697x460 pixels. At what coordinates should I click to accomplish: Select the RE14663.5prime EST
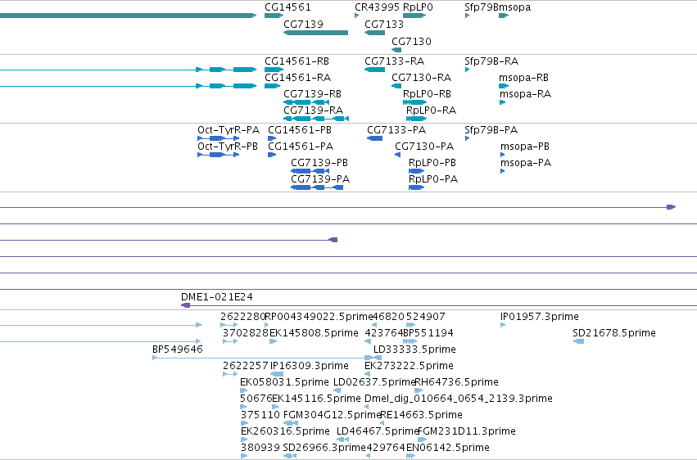382,423
